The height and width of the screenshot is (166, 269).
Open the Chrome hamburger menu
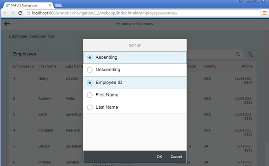pos(264,13)
